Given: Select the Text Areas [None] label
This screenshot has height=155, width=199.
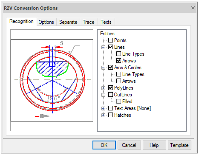Looking at the screenshot, I should point(133,108).
